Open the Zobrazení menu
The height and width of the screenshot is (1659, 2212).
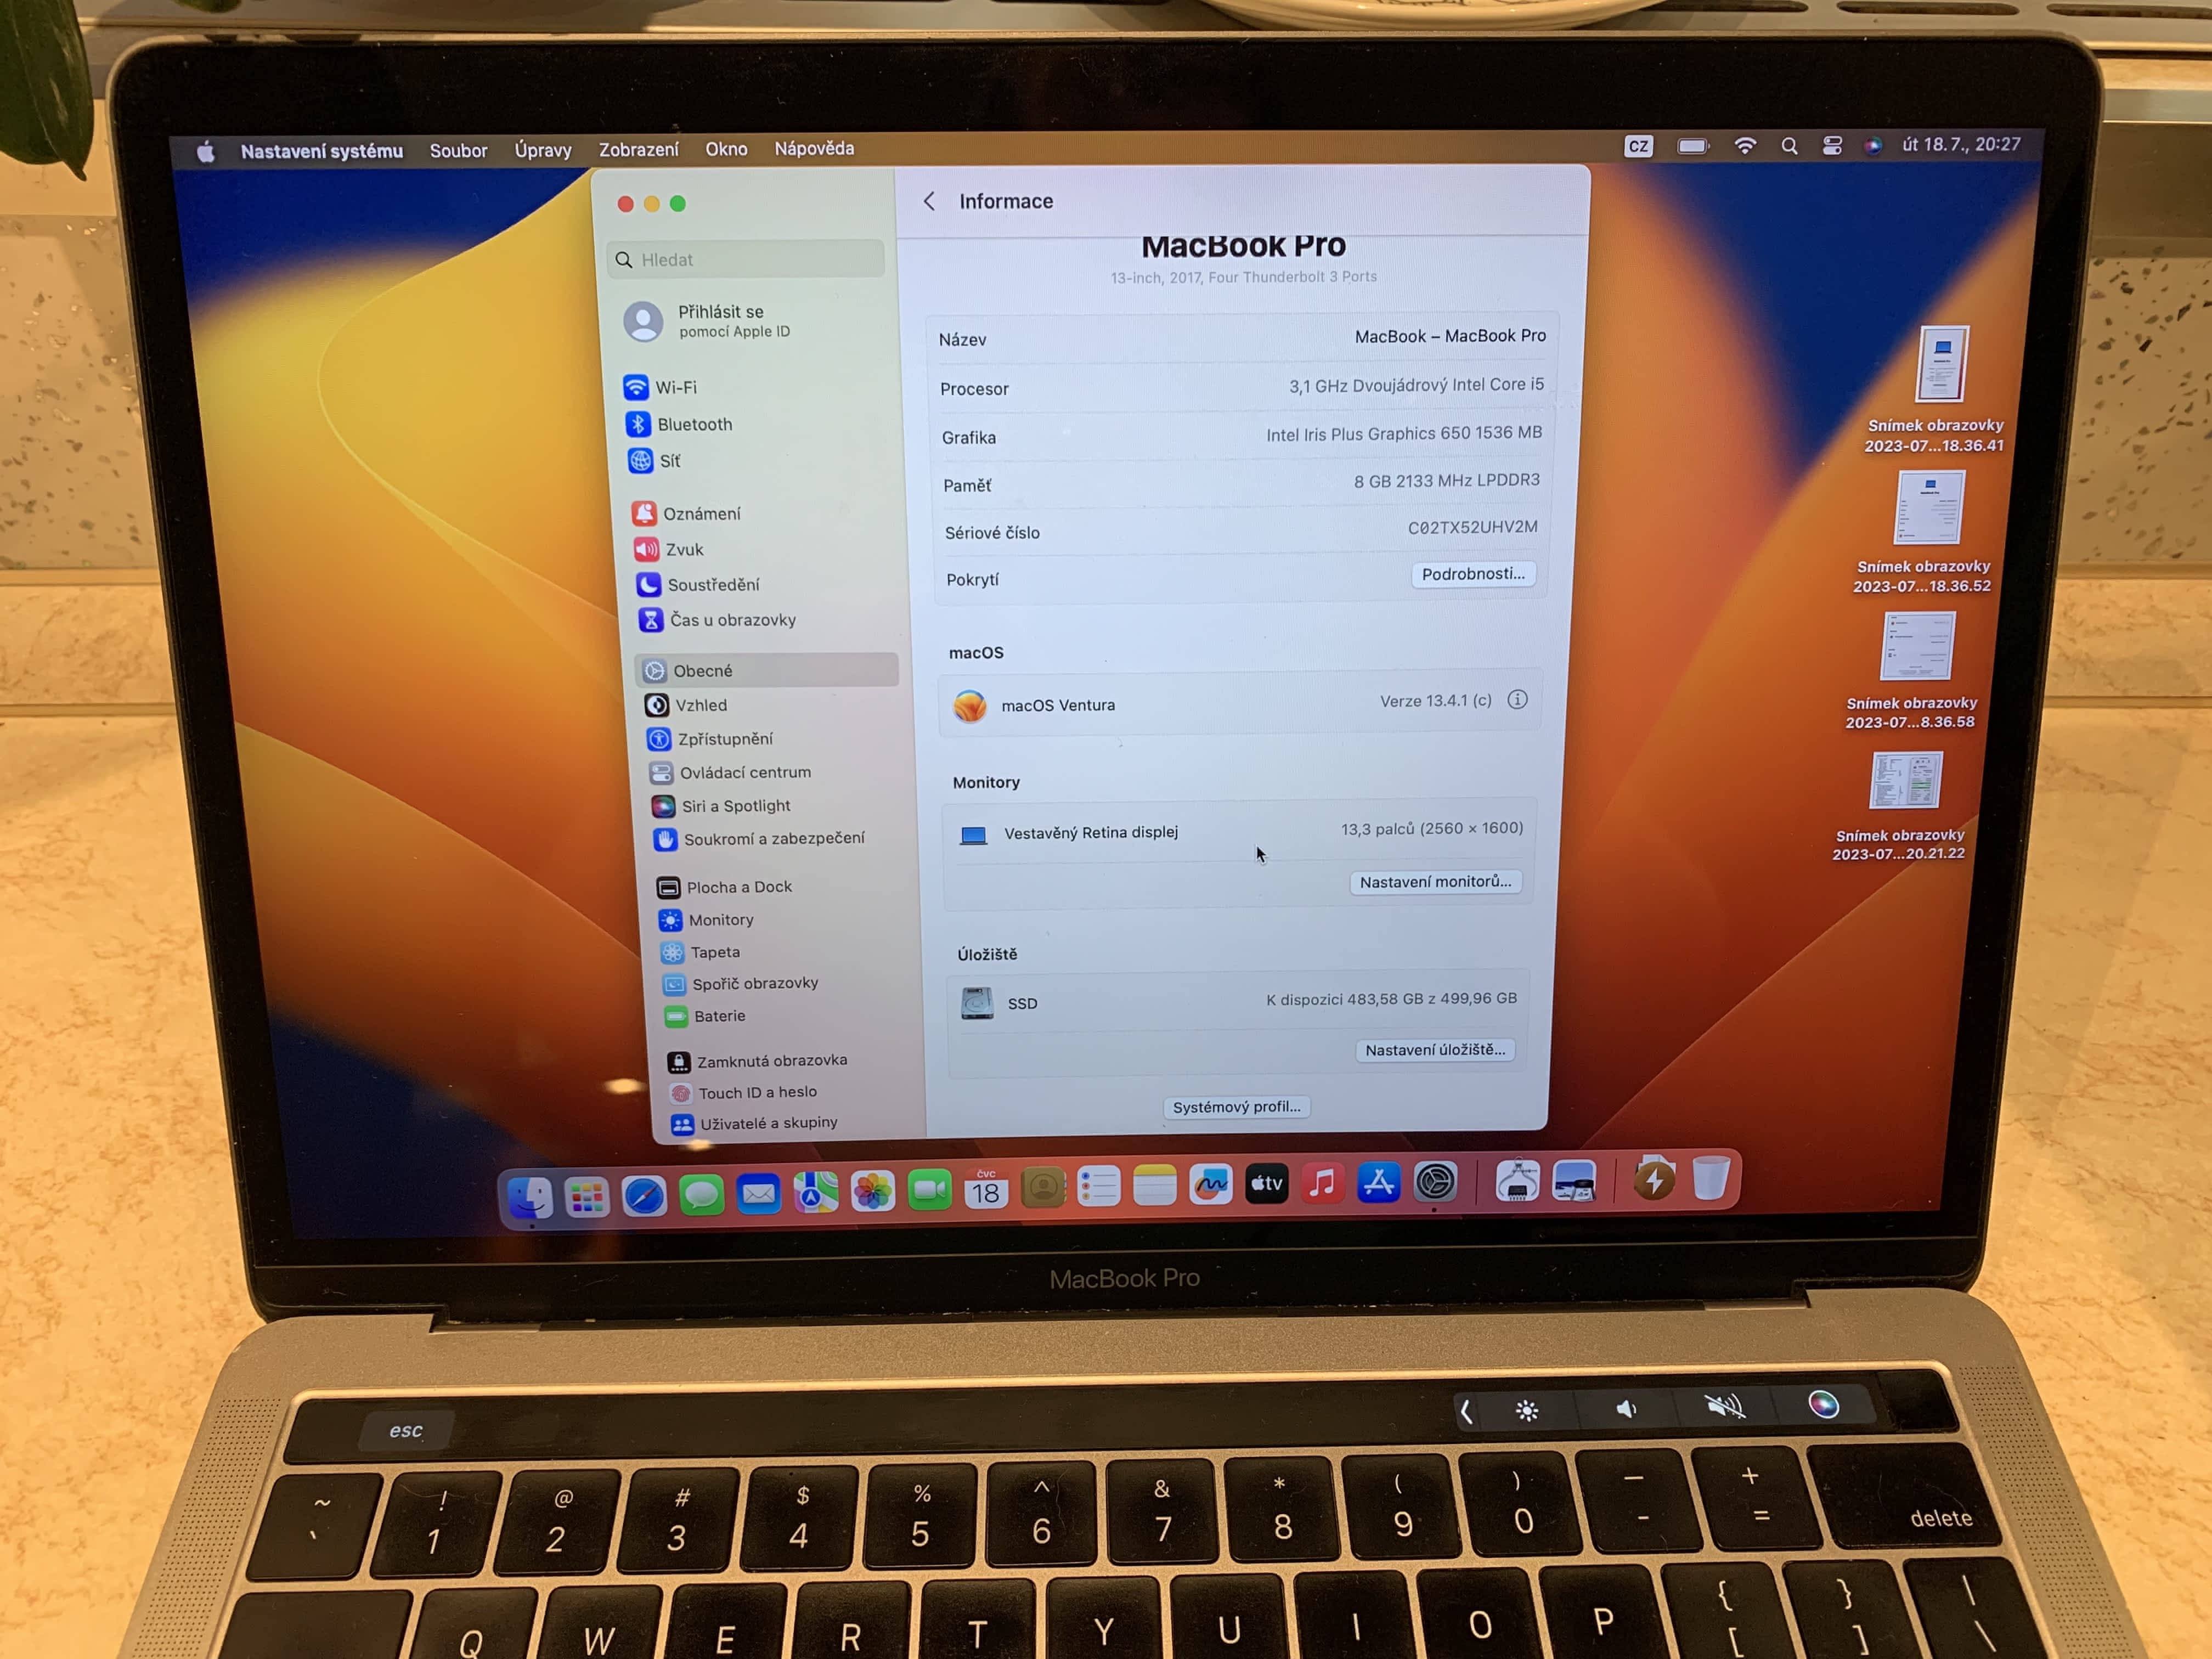click(x=638, y=149)
